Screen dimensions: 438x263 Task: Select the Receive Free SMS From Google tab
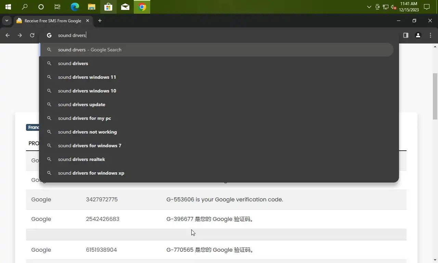click(x=53, y=21)
